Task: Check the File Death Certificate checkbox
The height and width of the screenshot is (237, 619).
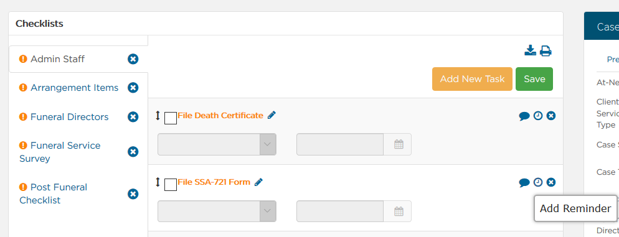Action: (171, 118)
